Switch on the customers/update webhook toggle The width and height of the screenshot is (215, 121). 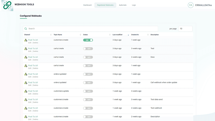click(88, 91)
